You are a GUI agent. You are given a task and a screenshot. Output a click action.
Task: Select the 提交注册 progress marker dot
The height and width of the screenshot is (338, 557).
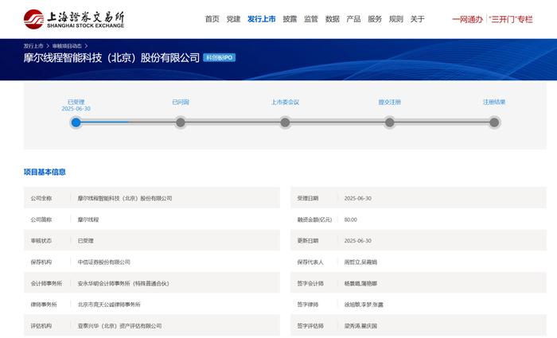pos(390,122)
